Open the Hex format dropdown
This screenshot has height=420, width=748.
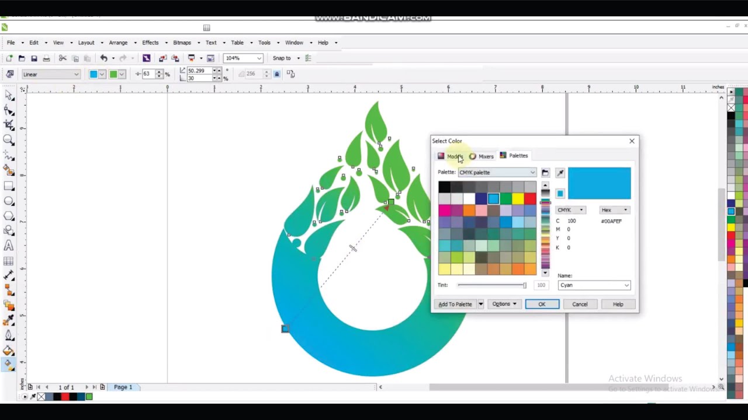pyautogui.click(x=615, y=210)
